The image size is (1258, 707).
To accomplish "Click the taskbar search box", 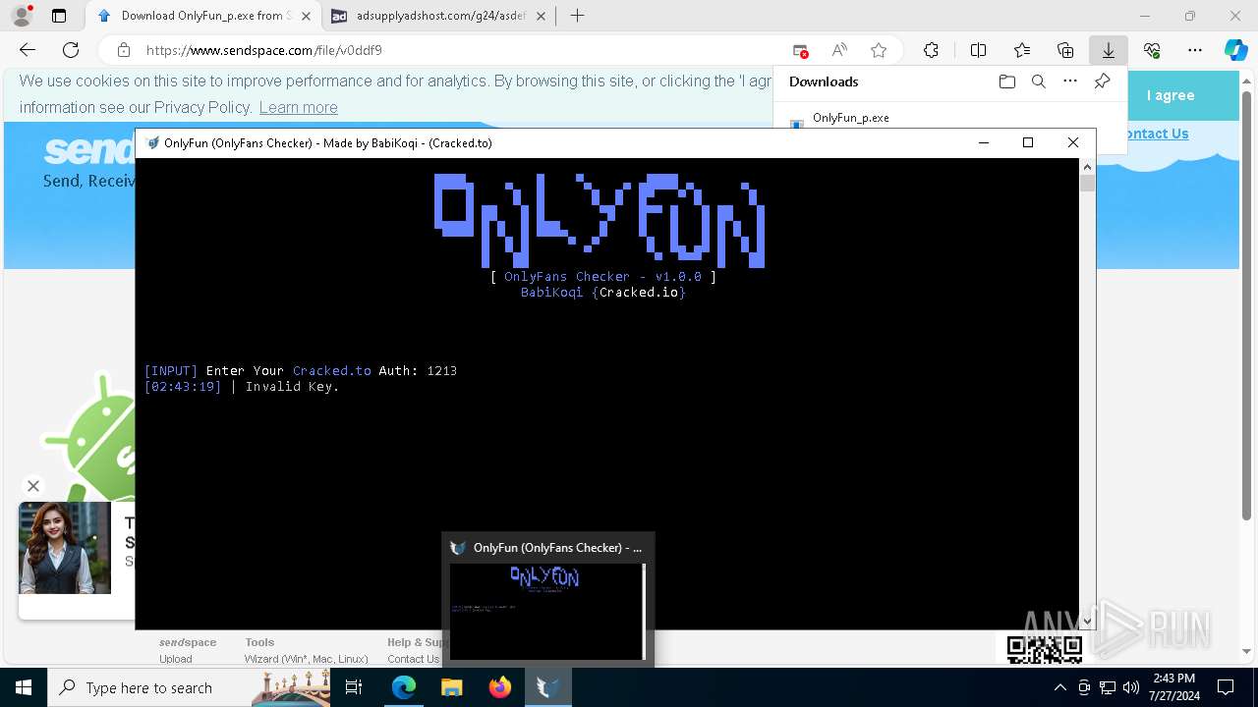I will coord(188,687).
